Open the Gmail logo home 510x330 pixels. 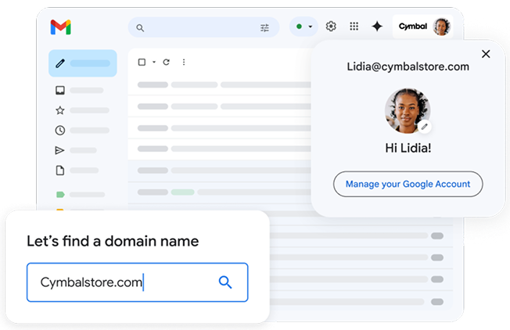(61, 27)
